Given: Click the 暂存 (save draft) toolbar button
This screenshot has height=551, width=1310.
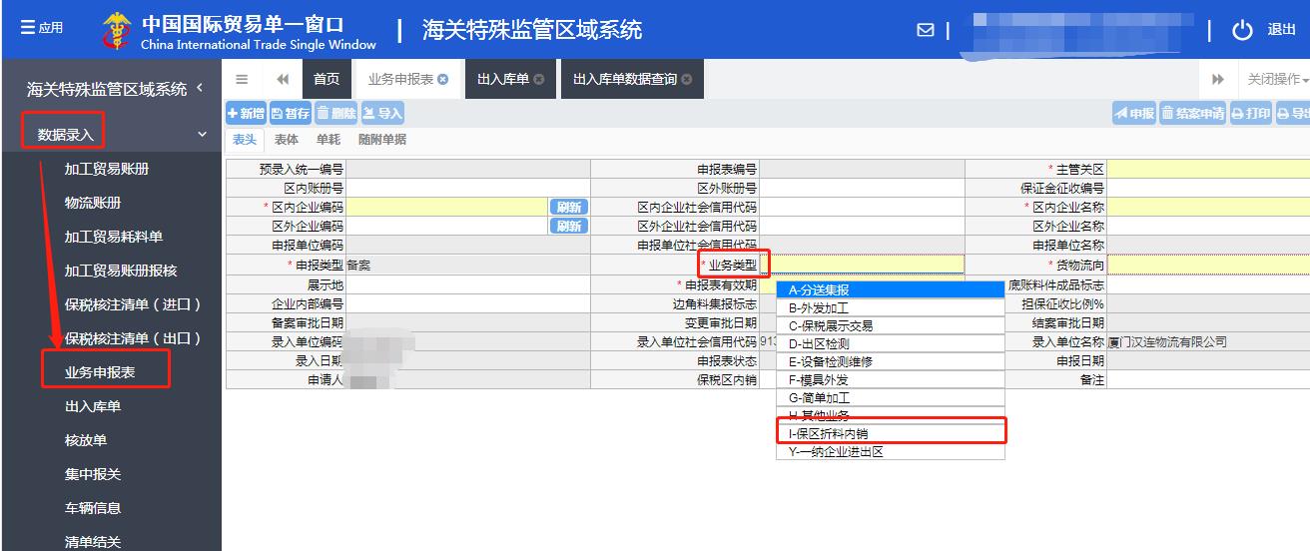Looking at the screenshot, I should coord(291,114).
